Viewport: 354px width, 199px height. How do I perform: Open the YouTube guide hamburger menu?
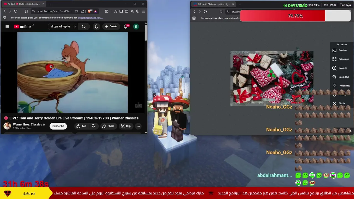7,27
